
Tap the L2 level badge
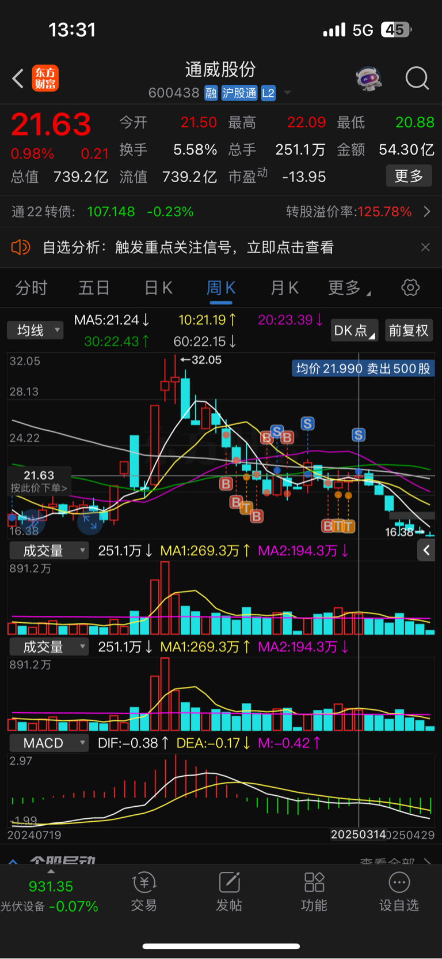coord(268,93)
